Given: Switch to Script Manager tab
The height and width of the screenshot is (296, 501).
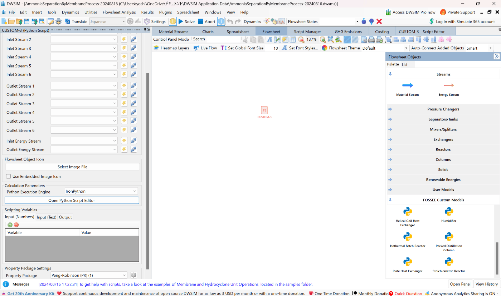Looking at the screenshot, I should tap(307, 31).
